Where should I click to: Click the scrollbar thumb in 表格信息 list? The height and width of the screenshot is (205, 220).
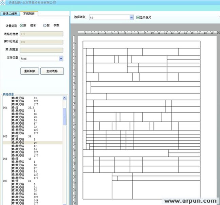pyautogui.click(x=65, y=117)
